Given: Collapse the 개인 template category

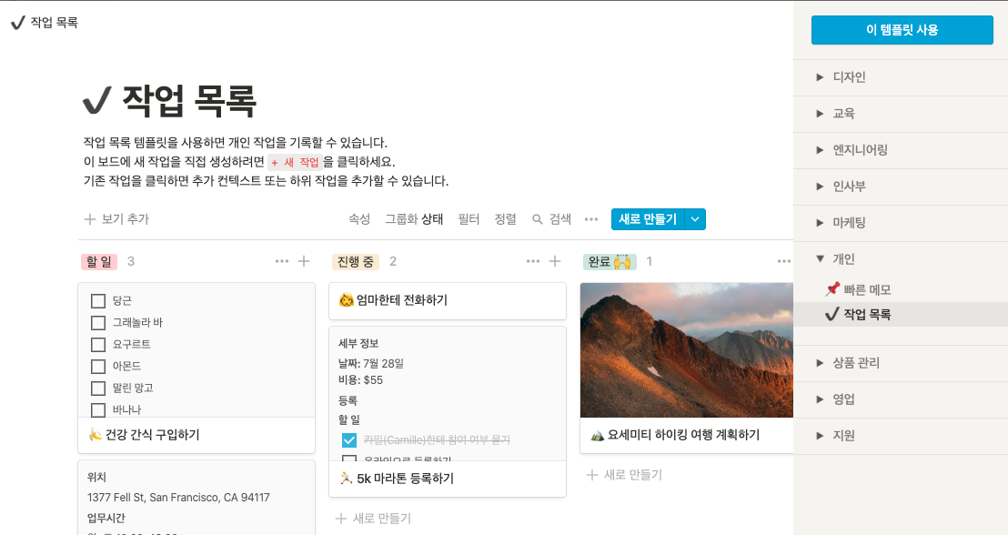Looking at the screenshot, I should point(820,258).
